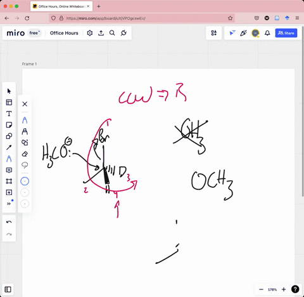Open notifications bell
The image size is (304, 297).
(267, 33)
